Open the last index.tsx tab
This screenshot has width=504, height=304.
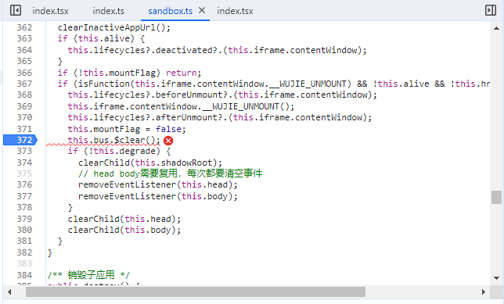pyautogui.click(x=235, y=11)
